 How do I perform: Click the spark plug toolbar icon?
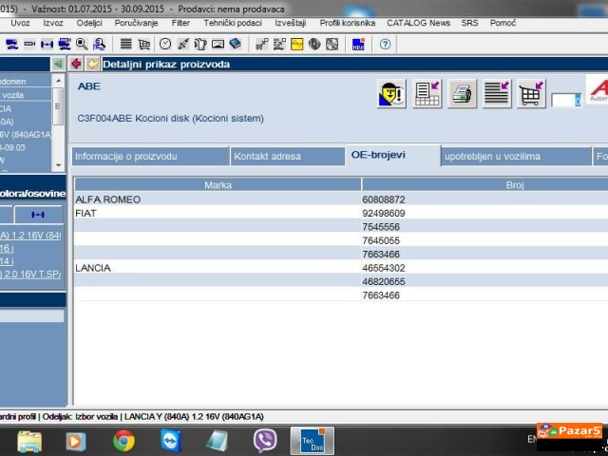pyautogui.click(x=182, y=45)
